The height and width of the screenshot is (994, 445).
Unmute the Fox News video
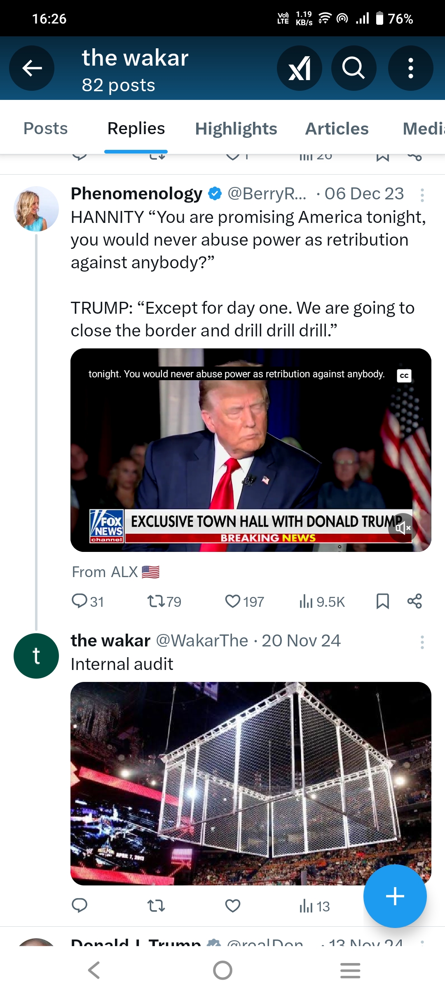coord(403,528)
